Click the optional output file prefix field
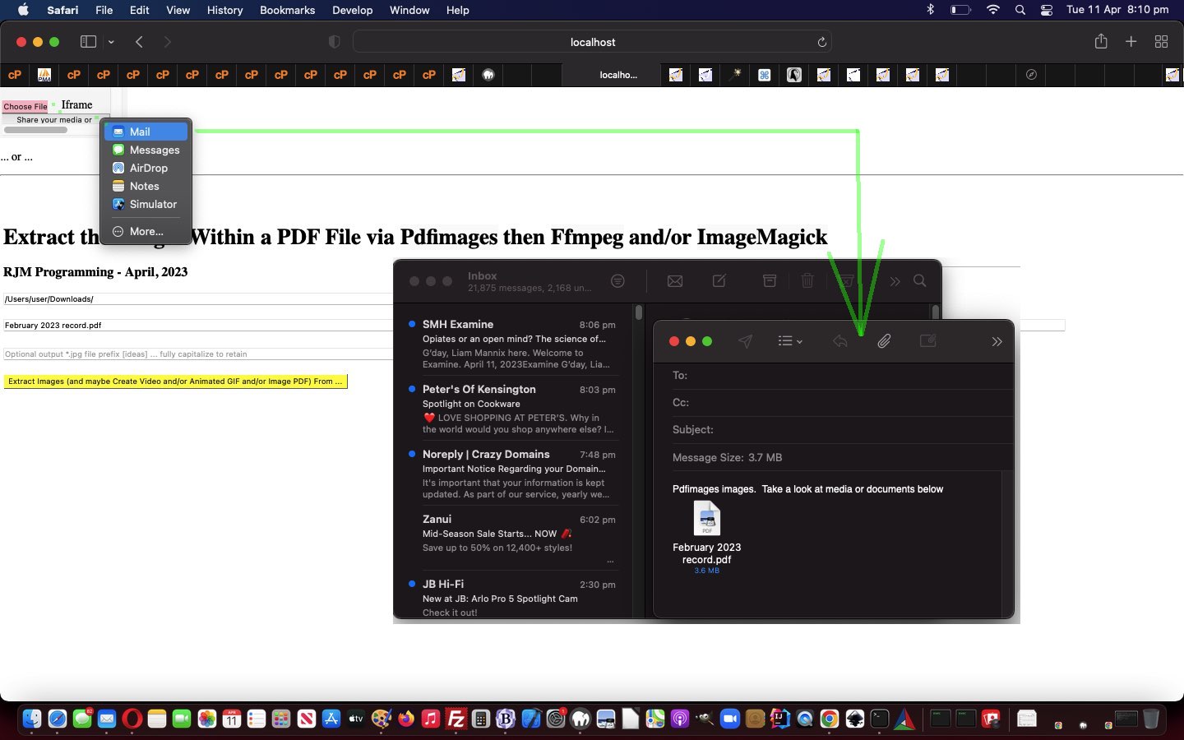The height and width of the screenshot is (740, 1184). pyautogui.click(x=197, y=354)
